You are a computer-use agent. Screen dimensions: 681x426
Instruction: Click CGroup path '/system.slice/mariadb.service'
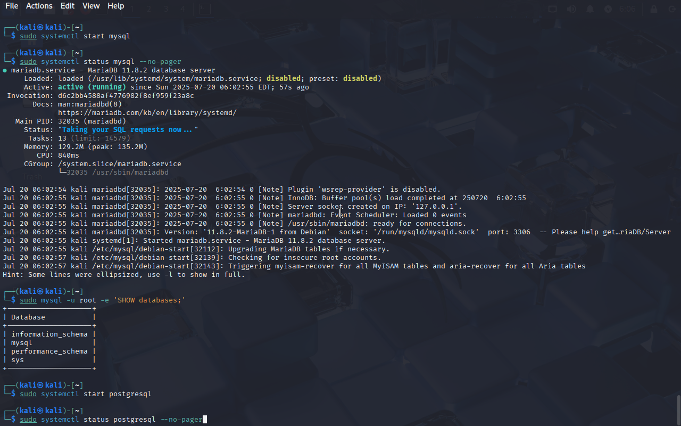tap(120, 164)
